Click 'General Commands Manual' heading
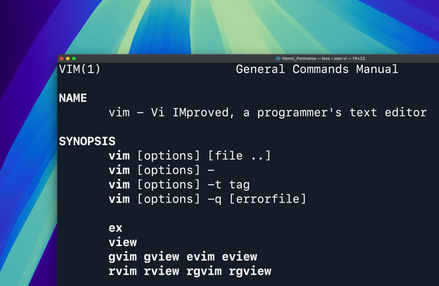Viewport: 439px width, 286px height. click(x=317, y=69)
